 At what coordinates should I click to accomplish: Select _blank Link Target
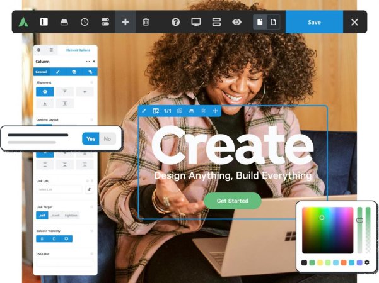pyautogui.click(x=55, y=215)
